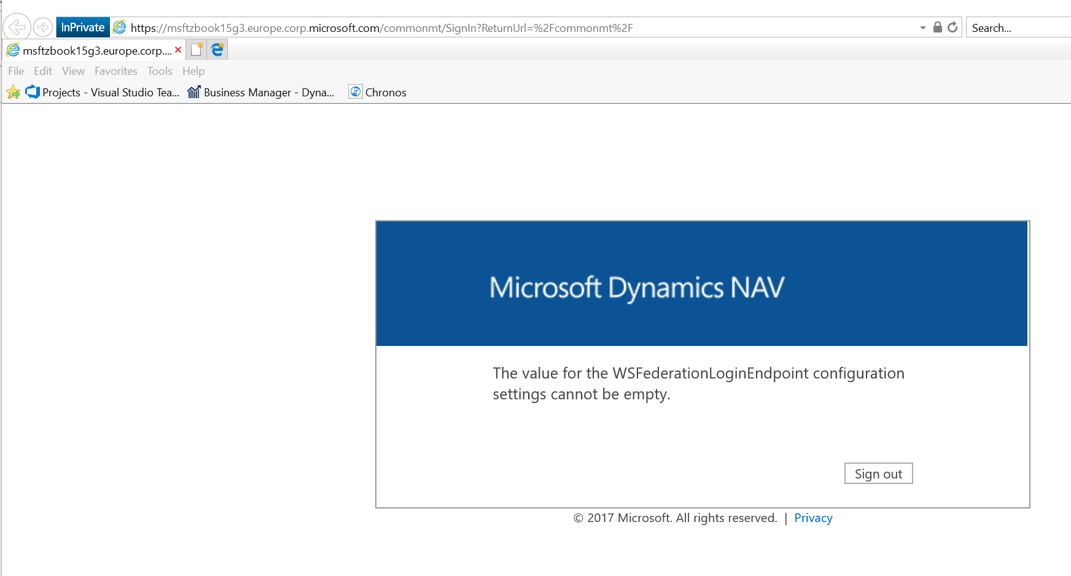Viewport: 1071px width, 576px height.
Task: Open the Tools menu
Action: tap(160, 71)
